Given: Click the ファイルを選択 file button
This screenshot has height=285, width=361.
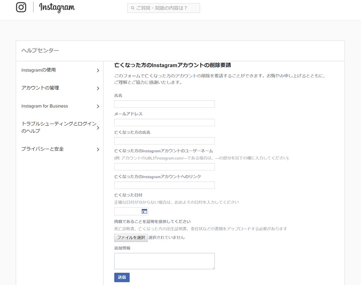Looking at the screenshot, I should pos(131,238).
